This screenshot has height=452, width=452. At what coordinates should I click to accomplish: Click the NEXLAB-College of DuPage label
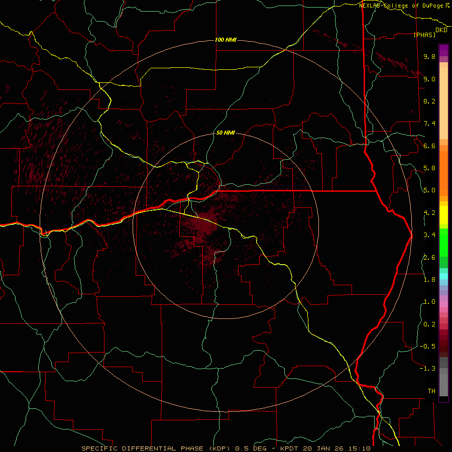point(401,6)
